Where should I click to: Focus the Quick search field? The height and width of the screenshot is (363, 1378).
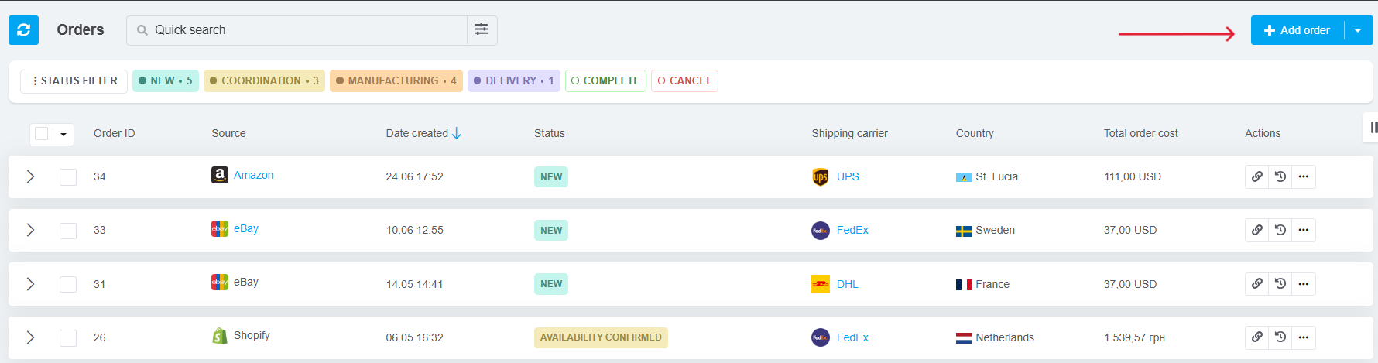tap(297, 30)
